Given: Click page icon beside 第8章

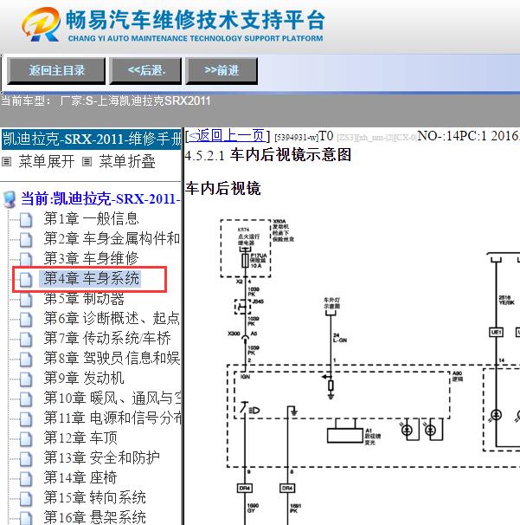Looking at the screenshot, I should 26,359.
